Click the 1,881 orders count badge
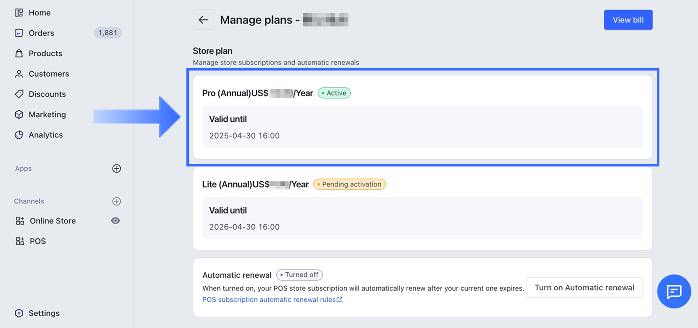This screenshot has width=698, height=328. 108,33
